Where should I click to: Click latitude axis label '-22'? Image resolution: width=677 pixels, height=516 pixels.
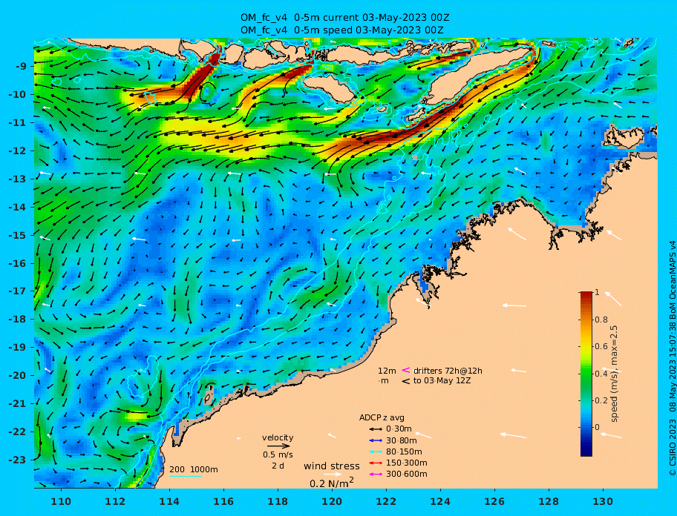[17, 432]
